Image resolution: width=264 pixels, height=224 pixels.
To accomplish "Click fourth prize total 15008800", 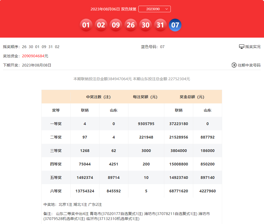I will pos(179,164).
